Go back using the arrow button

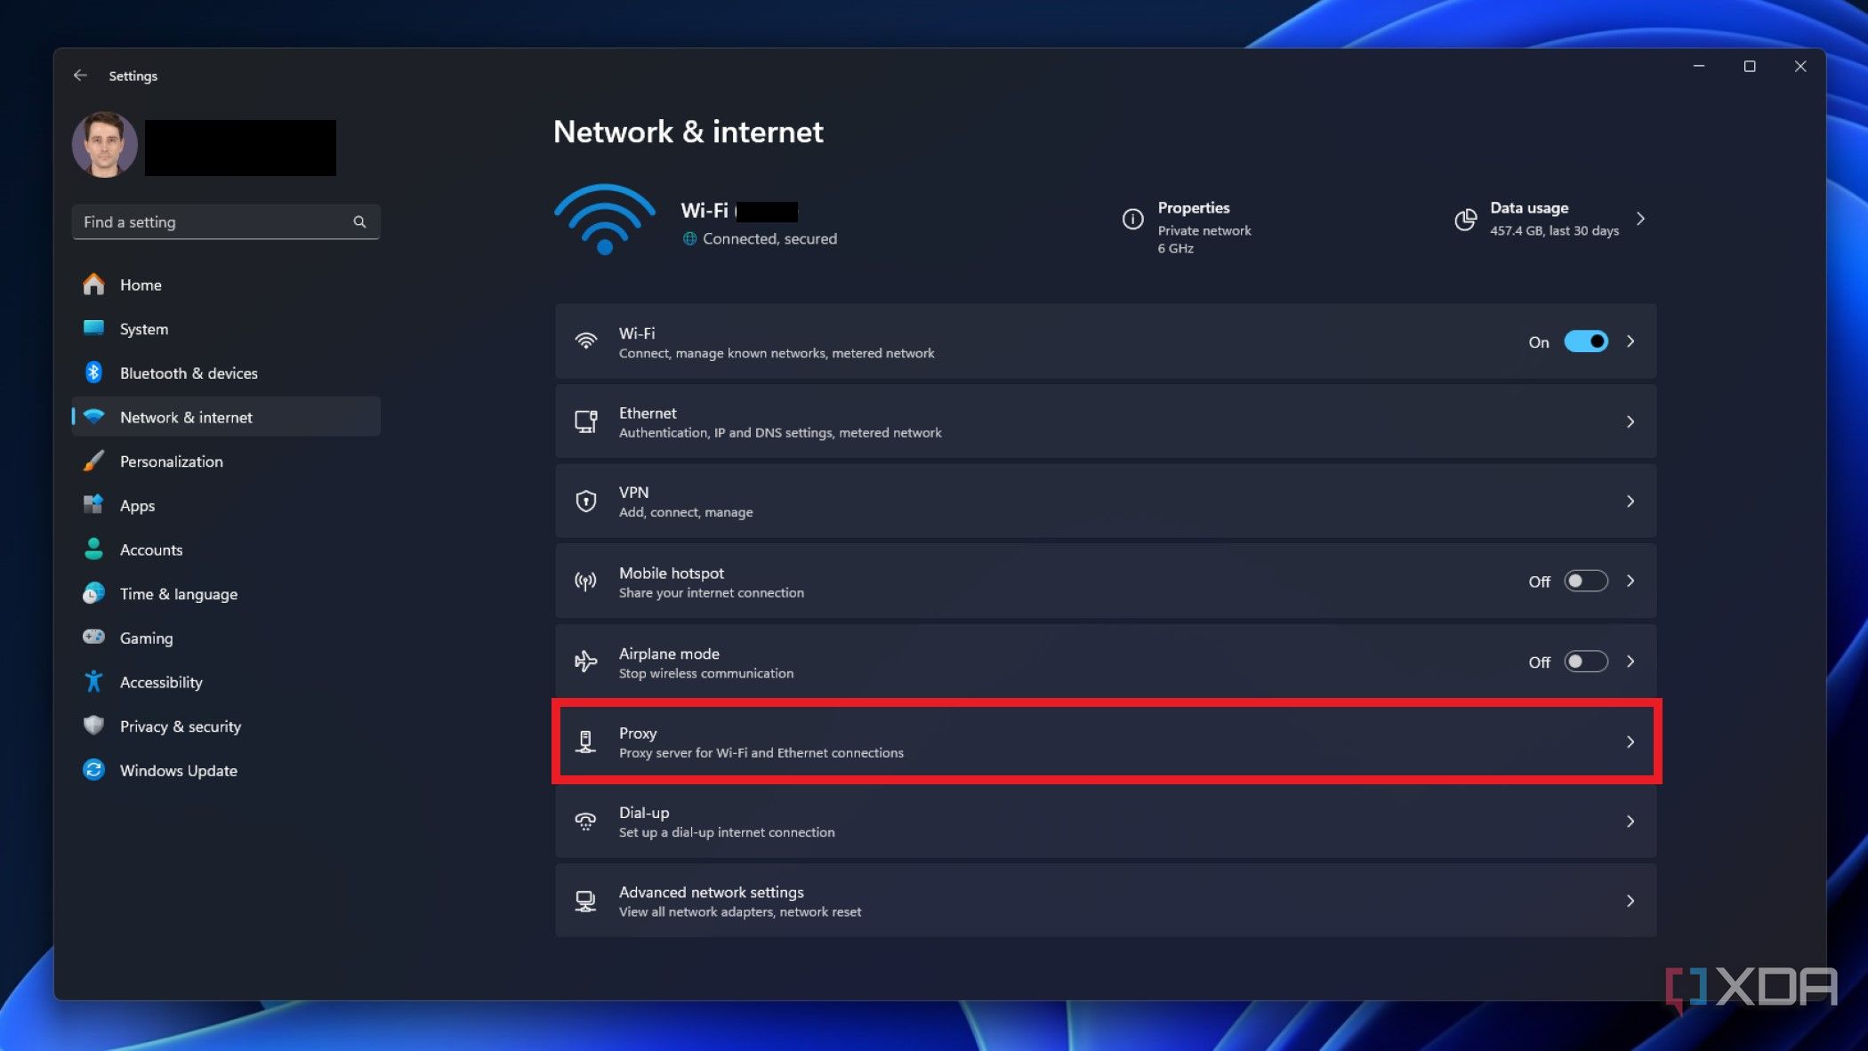click(81, 75)
